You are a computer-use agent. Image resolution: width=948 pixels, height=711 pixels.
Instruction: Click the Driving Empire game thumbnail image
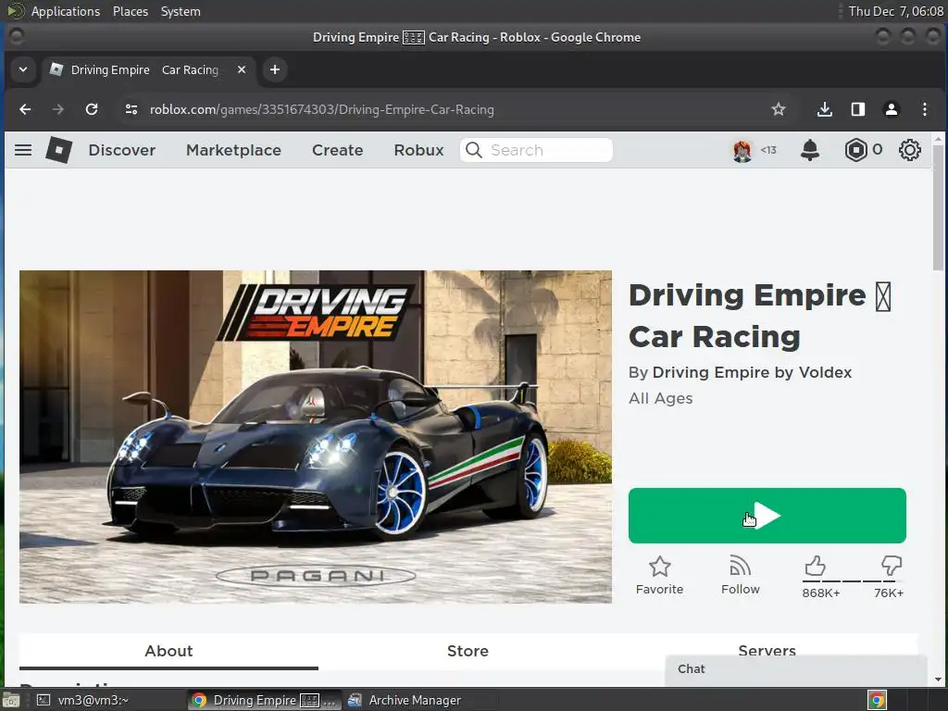[x=316, y=437]
